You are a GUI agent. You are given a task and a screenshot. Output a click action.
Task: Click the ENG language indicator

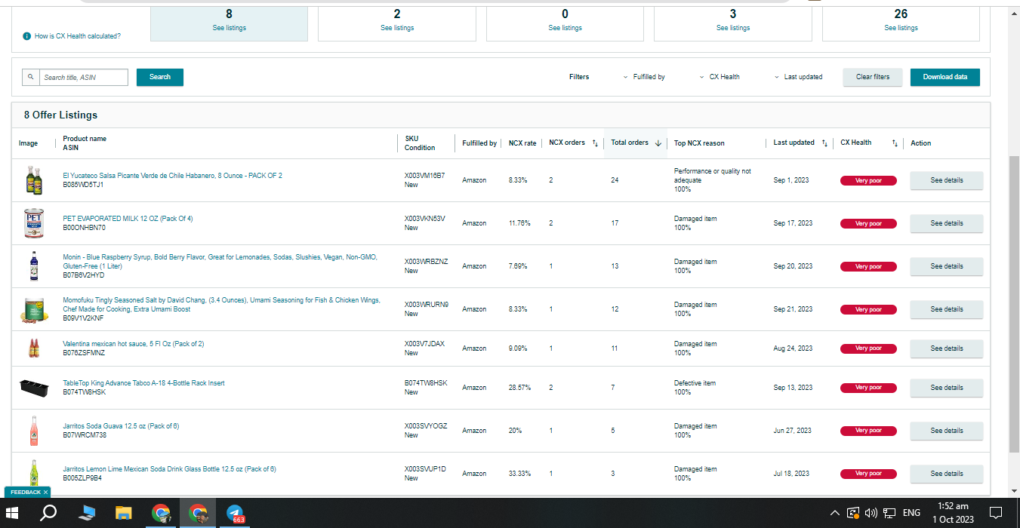pos(911,513)
